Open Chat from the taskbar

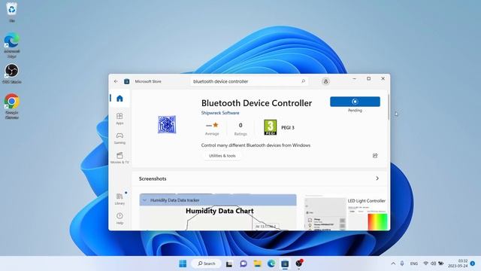[244, 263]
